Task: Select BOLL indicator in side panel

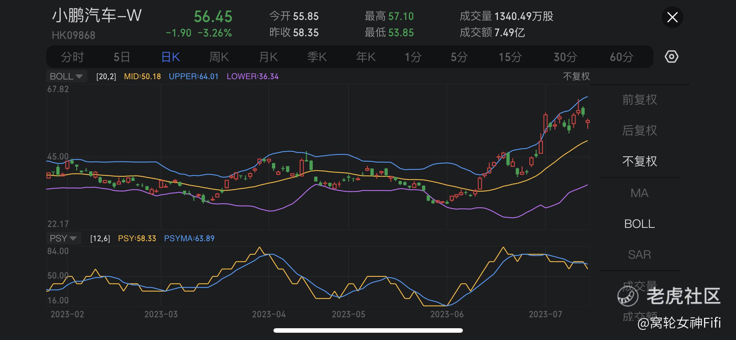Action: coord(639,224)
